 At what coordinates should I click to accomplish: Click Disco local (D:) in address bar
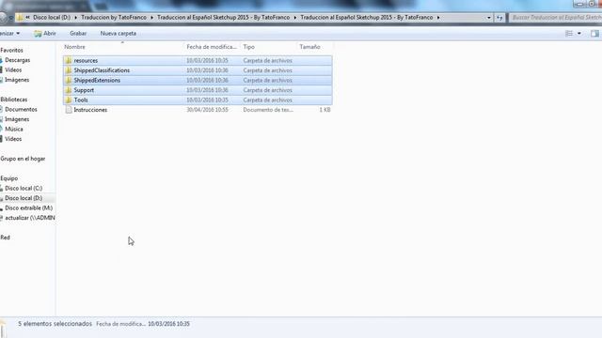click(x=52, y=18)
